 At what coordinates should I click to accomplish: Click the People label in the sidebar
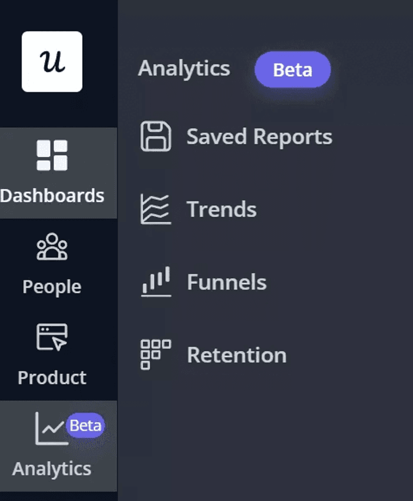tap(51, 286)
